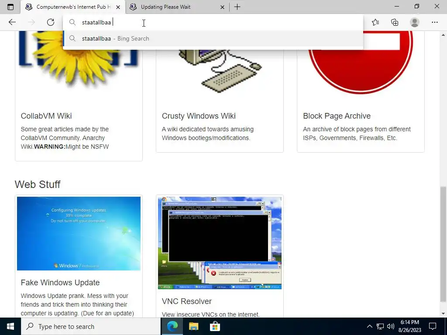The width and height of the screenshot is (447, 335).
Task: Open the notification center icon
Action: [x=433, y=326]
